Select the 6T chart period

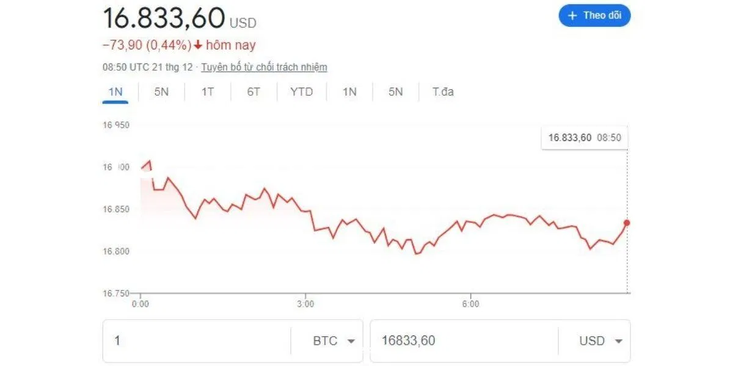point(253,91)
